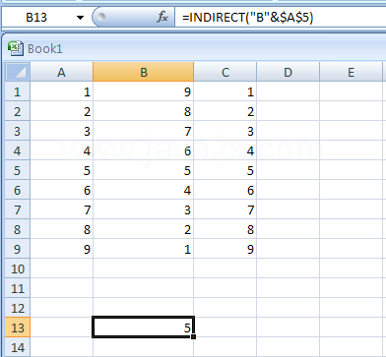
Task: Click the Excel workbook icon beside Book1
Action: pyautogui.click(x=16, y=48)
